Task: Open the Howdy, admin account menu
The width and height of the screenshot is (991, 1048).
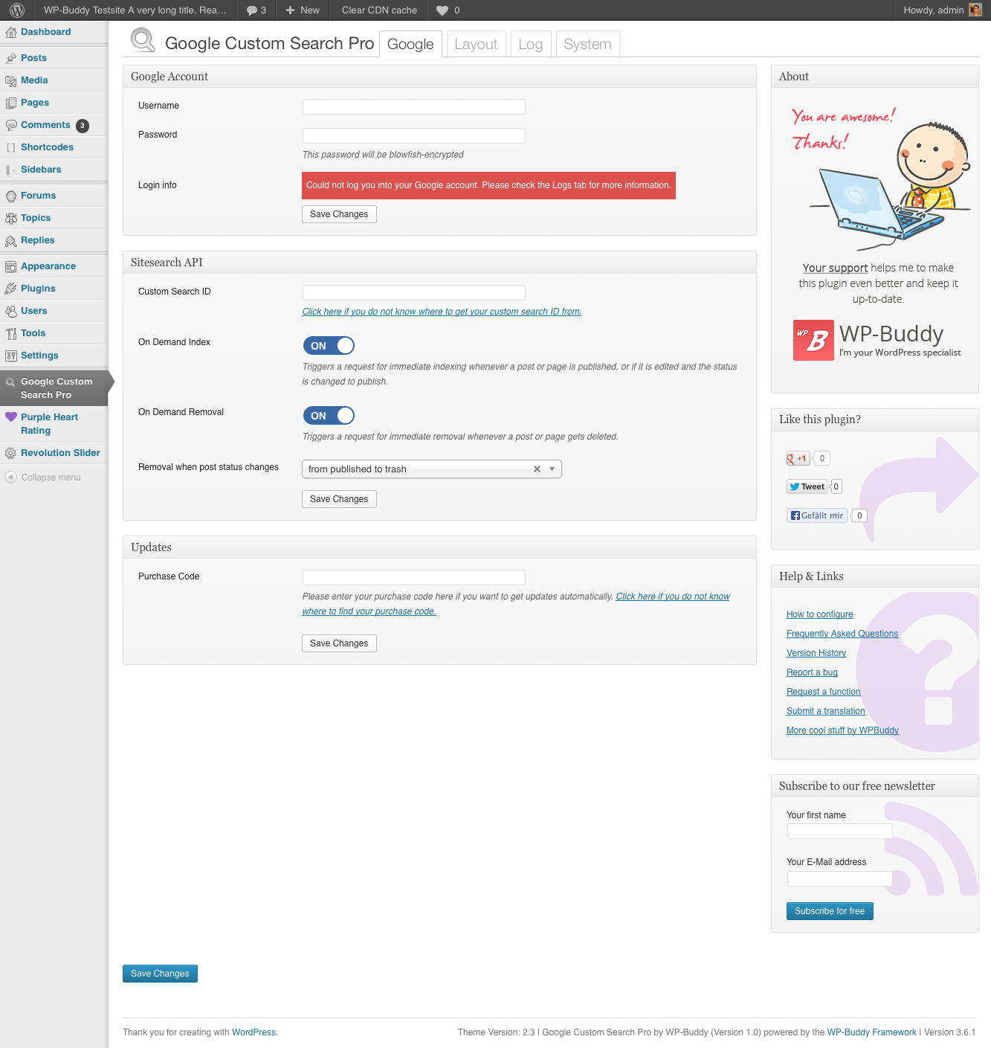Action: [x=941, y=10]
